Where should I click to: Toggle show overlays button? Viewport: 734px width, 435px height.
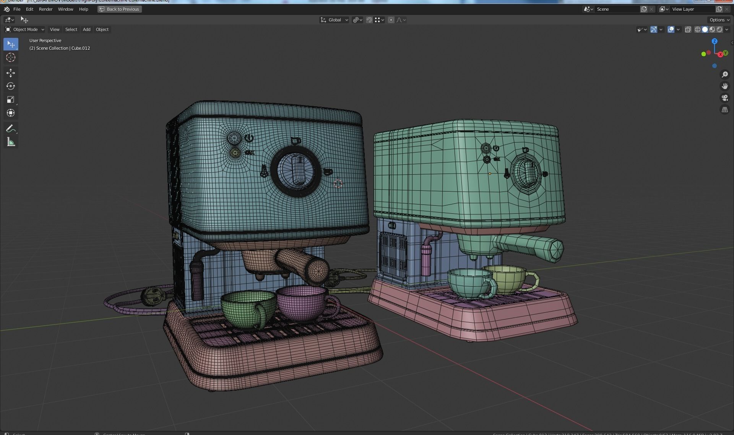671,29
